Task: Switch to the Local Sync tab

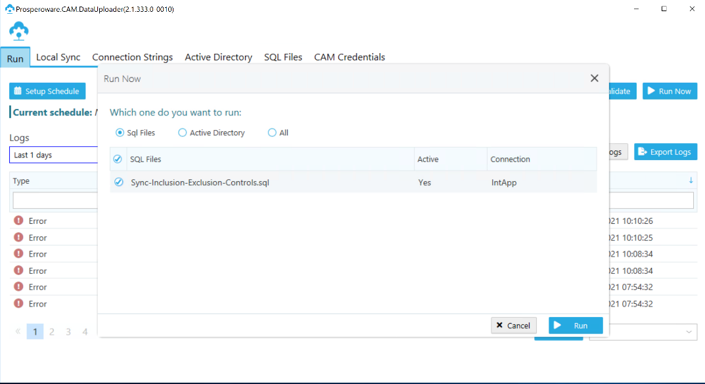Action: pos(58,57)
